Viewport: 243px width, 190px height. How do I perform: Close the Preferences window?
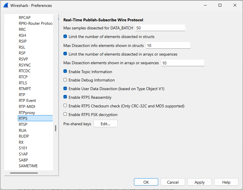[235, 5]
